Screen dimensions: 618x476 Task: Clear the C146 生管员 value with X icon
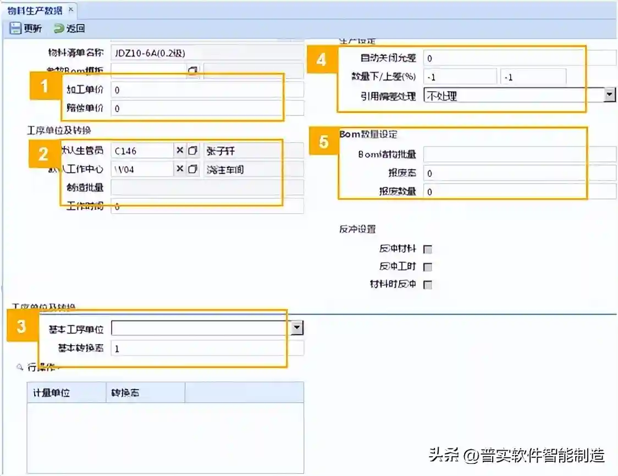click(180, 151)
